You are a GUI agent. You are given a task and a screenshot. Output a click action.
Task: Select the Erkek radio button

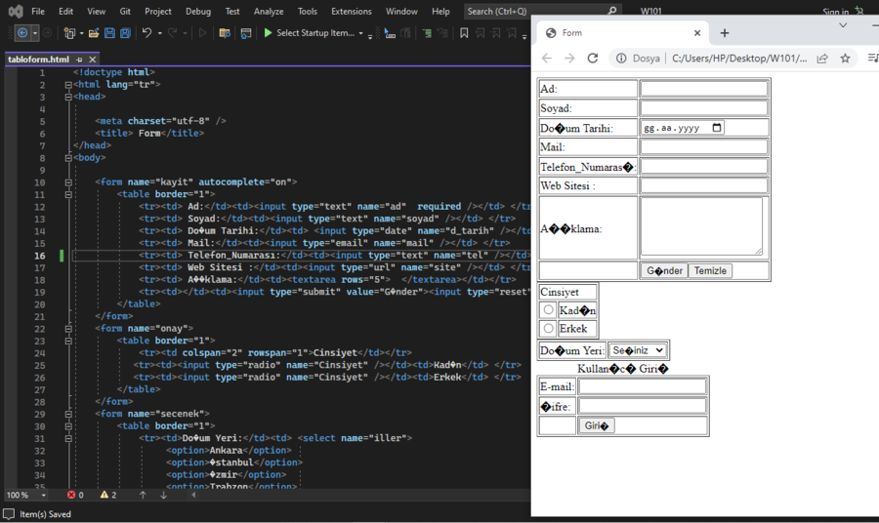(548, 328)
